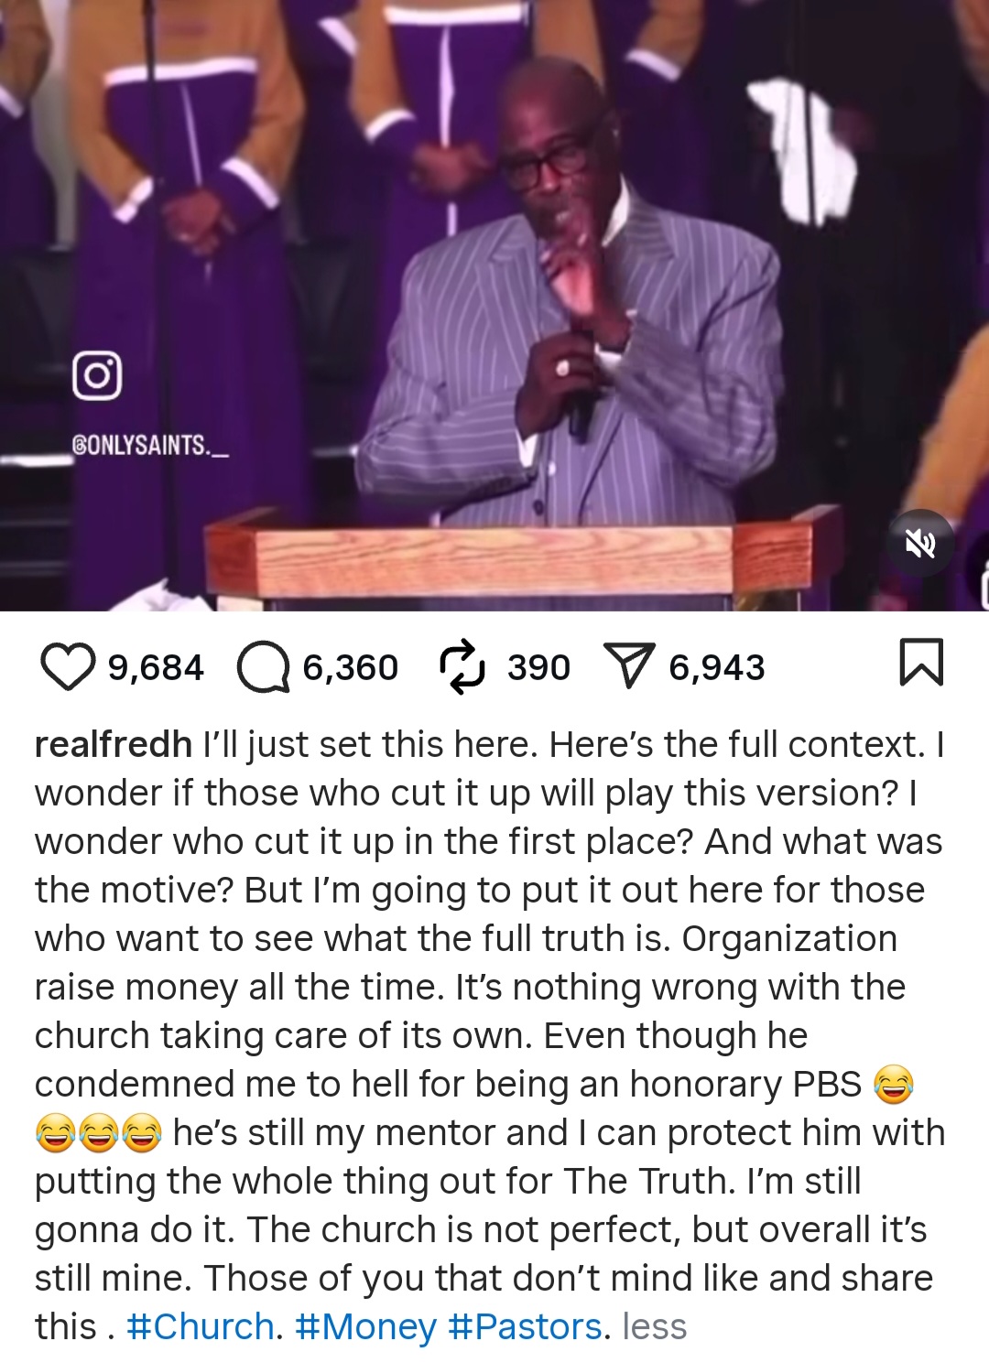Open the #Pastors hashtag
This screenshot has width=989, height=1362.
[525, 1326]
